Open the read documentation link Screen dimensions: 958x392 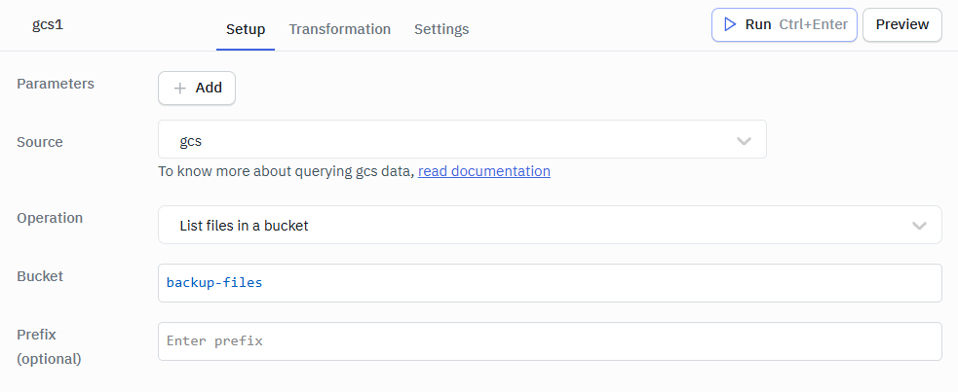(484, 171)
